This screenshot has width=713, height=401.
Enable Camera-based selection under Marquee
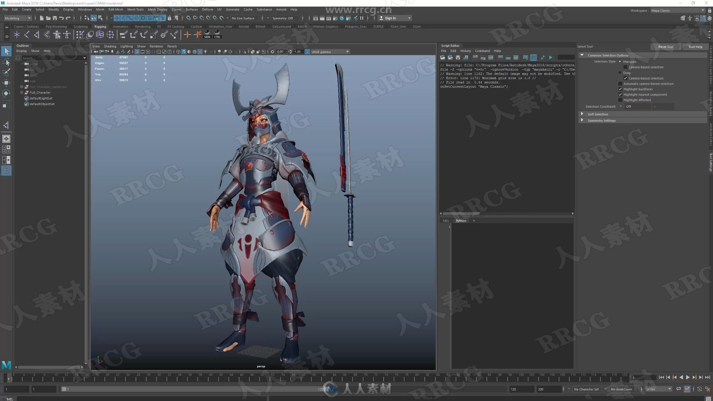tap(625, 67)
